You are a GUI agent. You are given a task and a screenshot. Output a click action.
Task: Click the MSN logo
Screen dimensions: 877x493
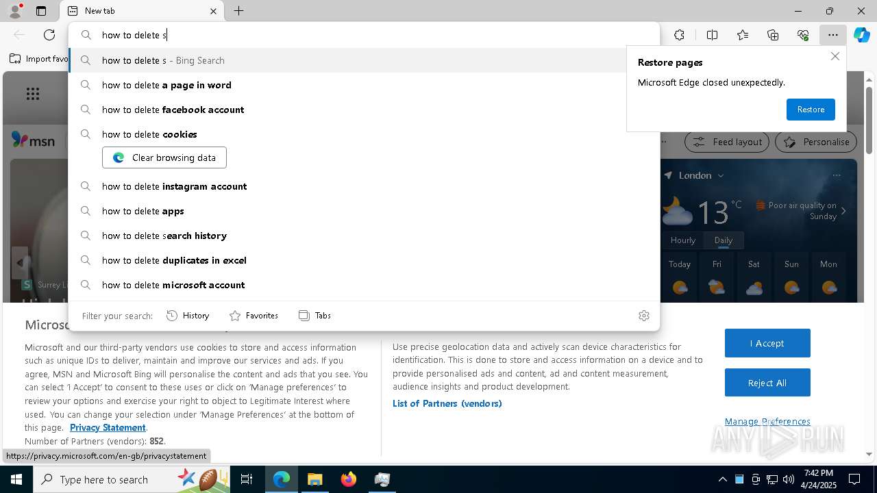tap(33, 140)
